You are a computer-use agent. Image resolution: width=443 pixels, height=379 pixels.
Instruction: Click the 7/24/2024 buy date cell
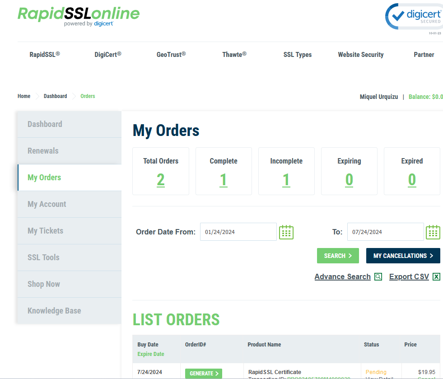click(x=150, y=372)
